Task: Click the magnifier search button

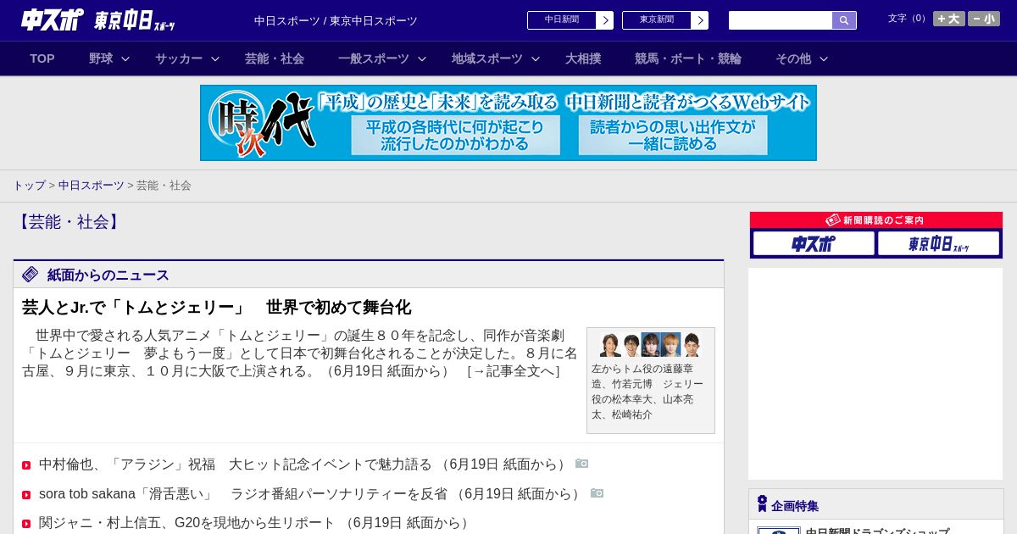Action: tap(844, 20)
